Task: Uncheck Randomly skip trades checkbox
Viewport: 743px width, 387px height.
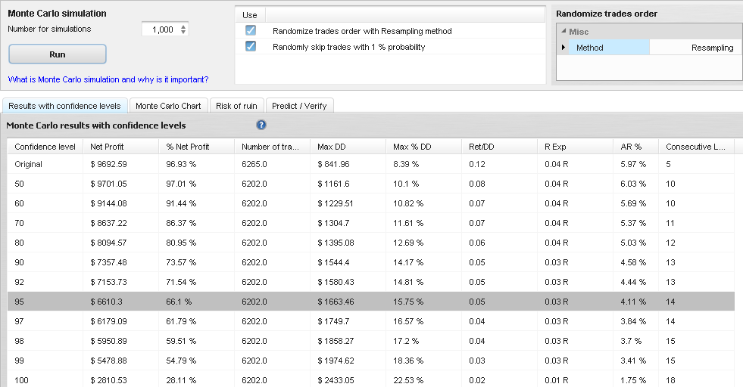Action: point(251,46)
